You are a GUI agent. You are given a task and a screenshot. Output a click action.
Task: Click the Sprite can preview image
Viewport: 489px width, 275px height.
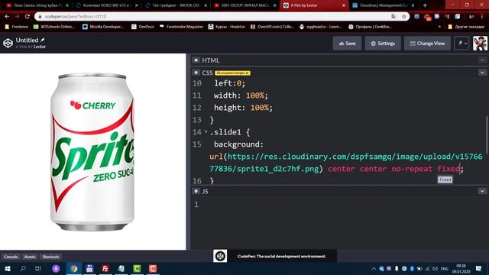(x=92, y=152)
